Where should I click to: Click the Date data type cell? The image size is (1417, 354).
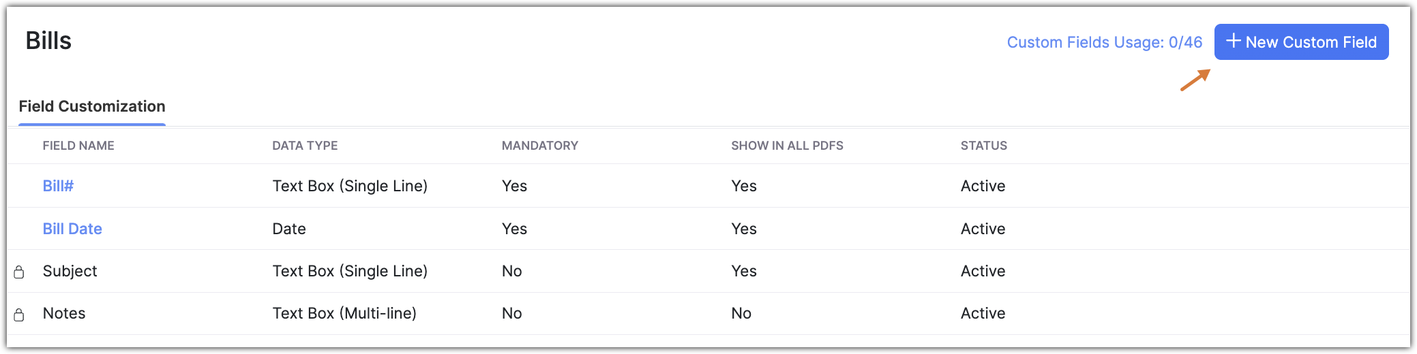point(289,229)
